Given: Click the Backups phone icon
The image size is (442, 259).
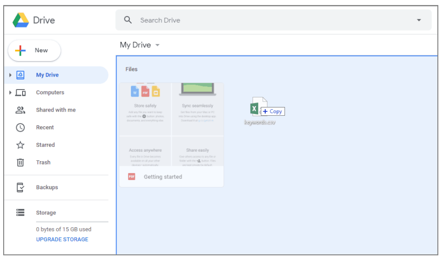Looking at the screenshot, I should [20, 187].
